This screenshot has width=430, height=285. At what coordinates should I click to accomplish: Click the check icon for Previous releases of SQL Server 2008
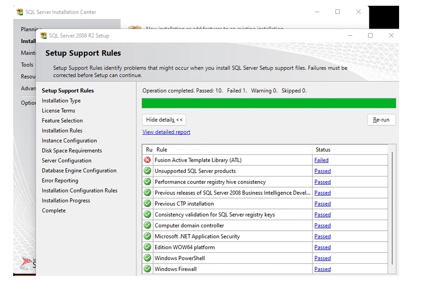pos(147,193)
